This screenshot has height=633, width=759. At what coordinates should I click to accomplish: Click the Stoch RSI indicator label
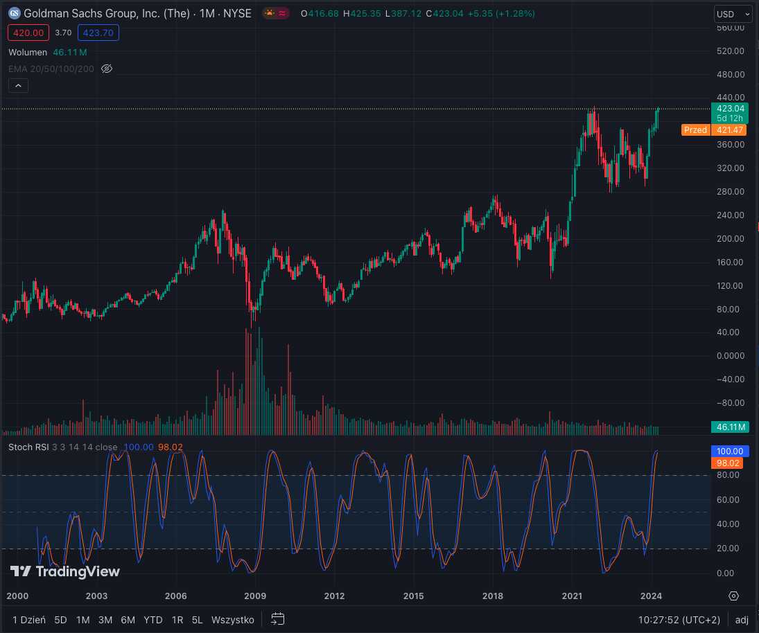coord(28,447)
